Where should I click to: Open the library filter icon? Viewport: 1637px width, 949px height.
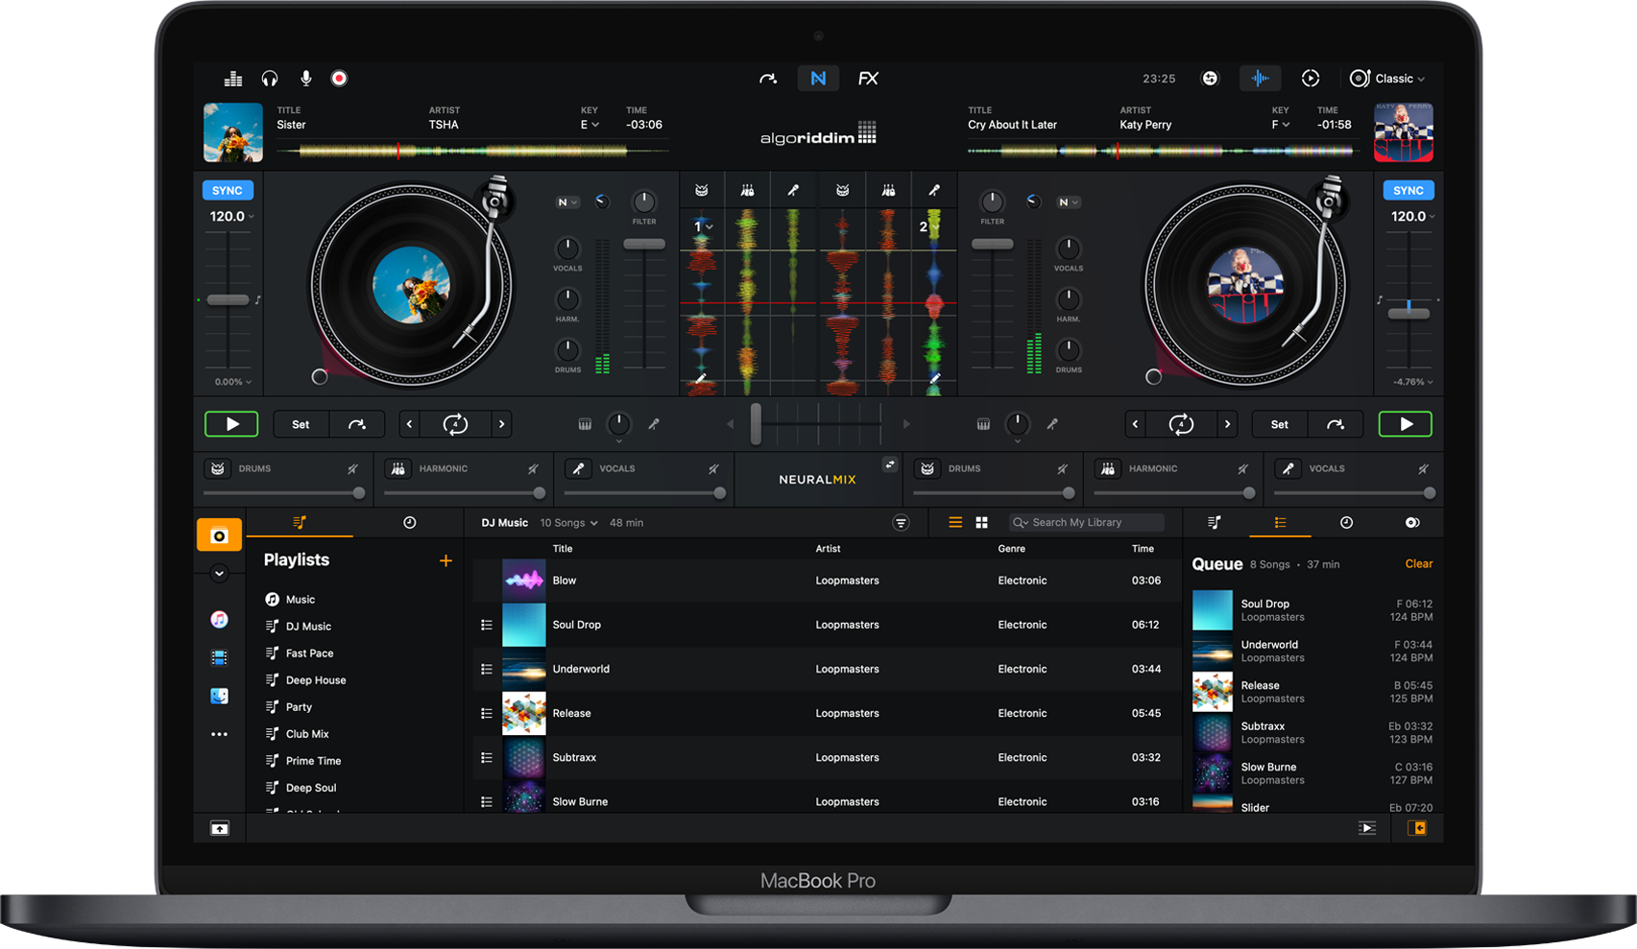pyautogui.click(x=901, y=523)
